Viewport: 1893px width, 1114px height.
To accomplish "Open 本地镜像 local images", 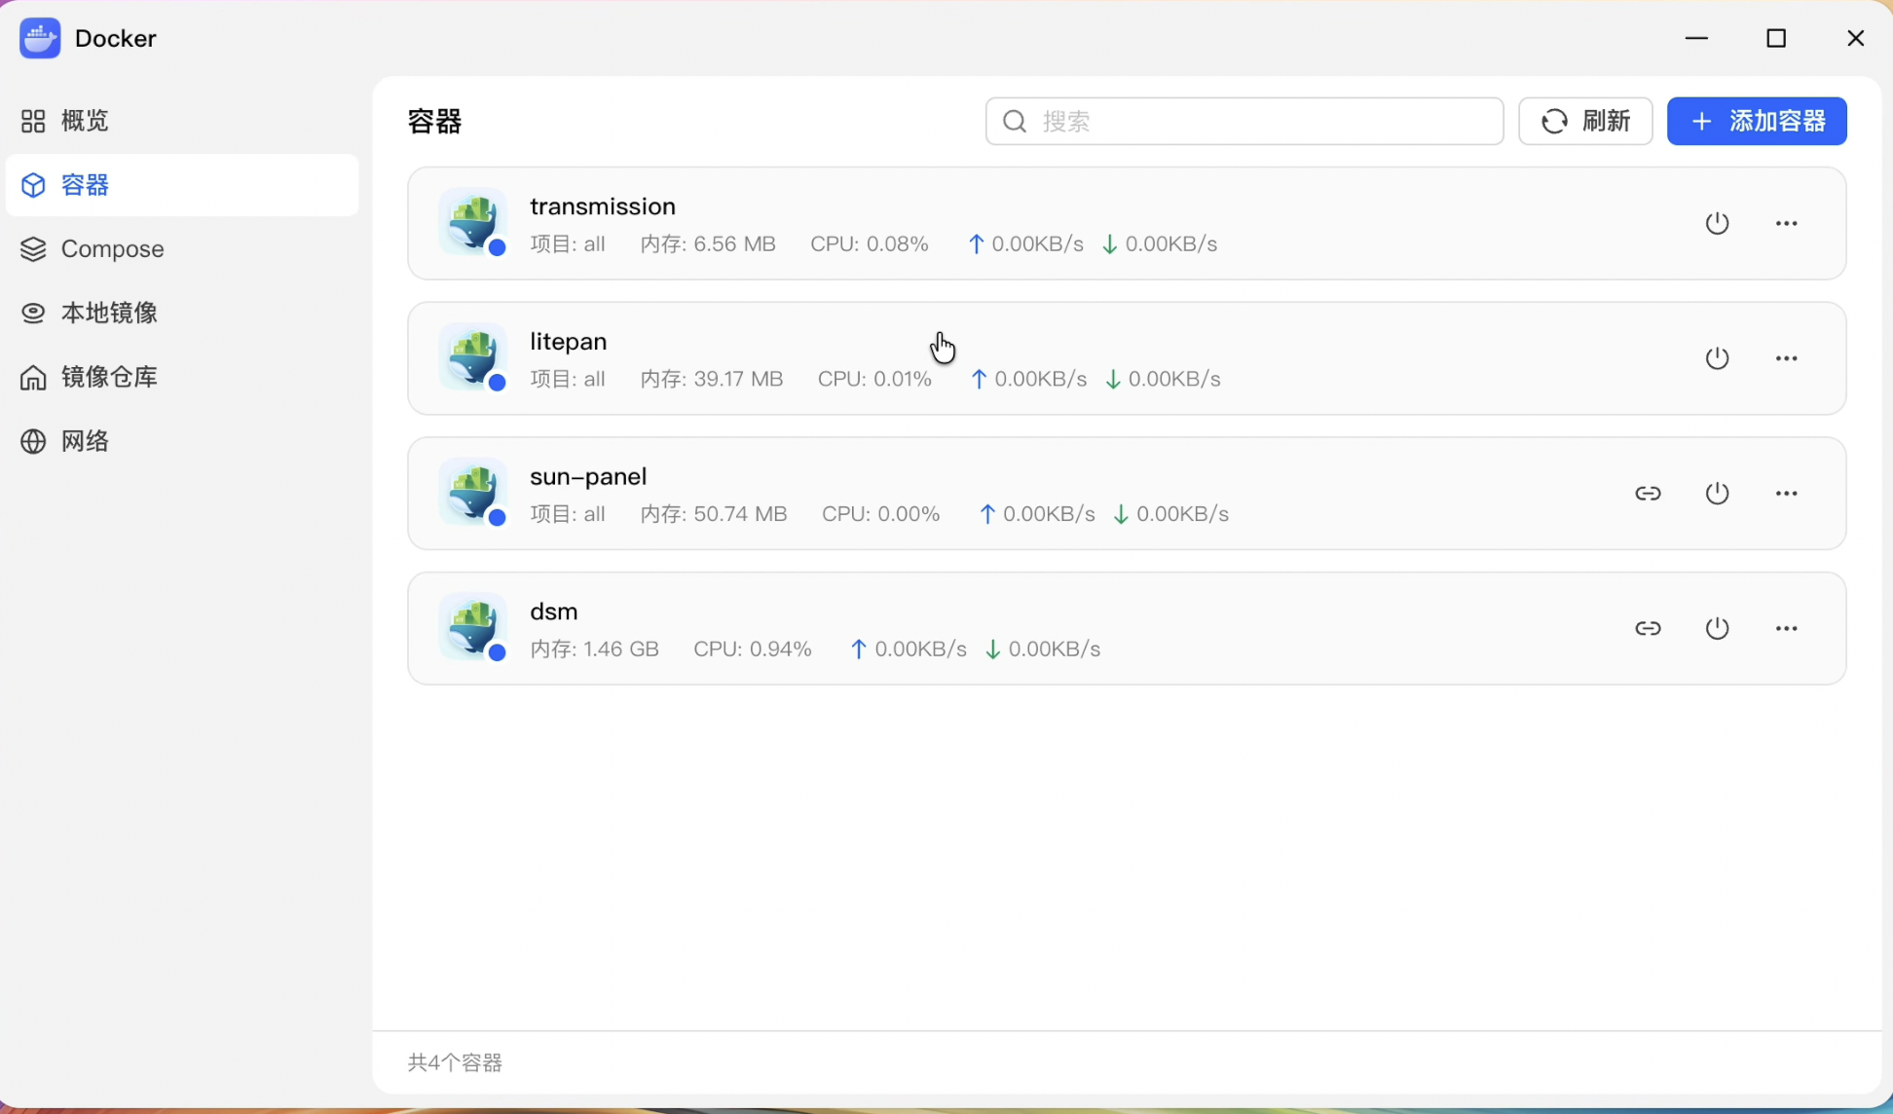I will (x=182, y=313).
